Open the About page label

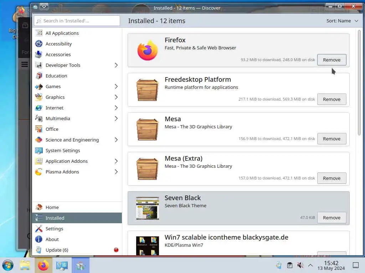[52, 239]
